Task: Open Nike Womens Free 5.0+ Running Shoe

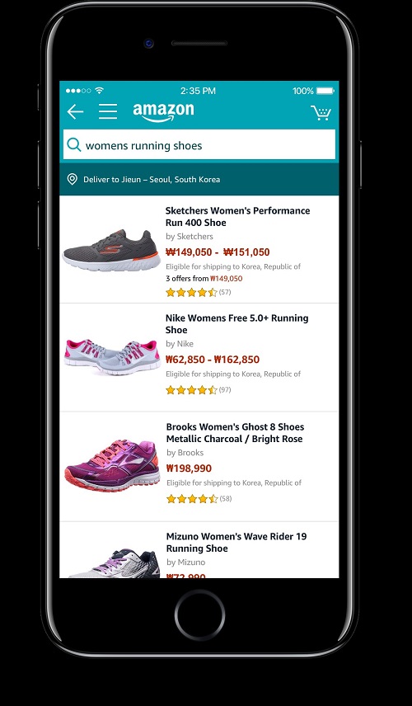Action: (x=236, y=324)
